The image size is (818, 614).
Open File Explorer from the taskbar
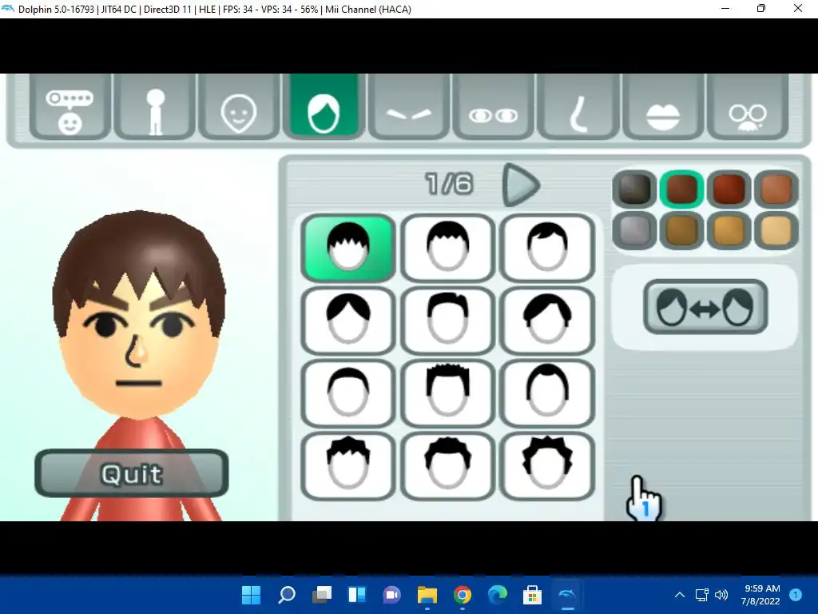[x=427, y=595]
